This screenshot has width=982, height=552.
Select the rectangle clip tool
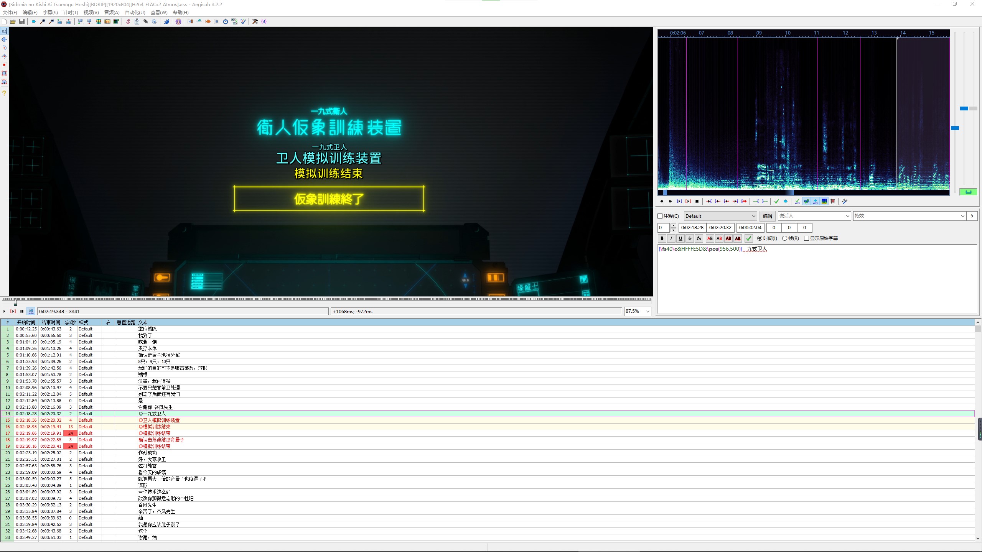[4, 73]
